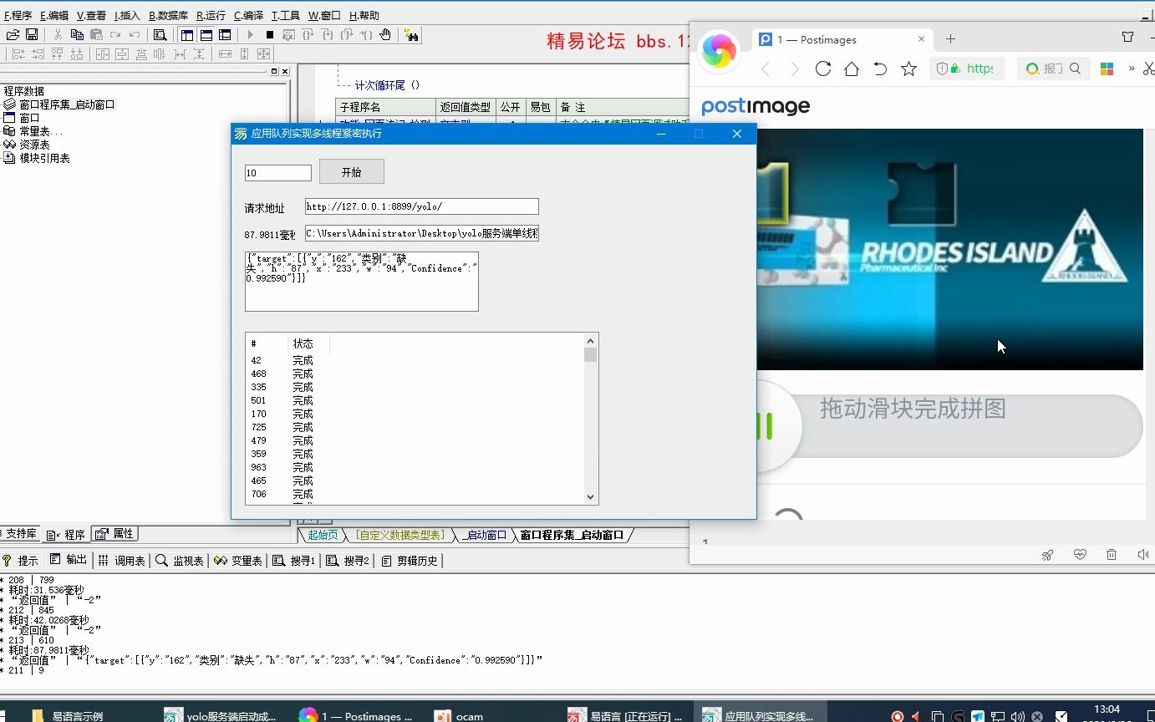Image resolution: width=1155 pixels, height=722 pixels.
Task: Switch to the 剪辑历史 tab
Action: [x=410, y=561]
